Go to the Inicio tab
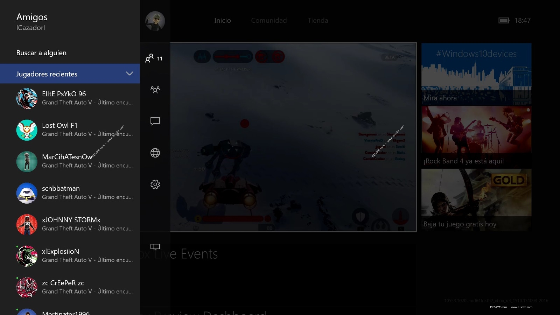 [x=223, y=21]
